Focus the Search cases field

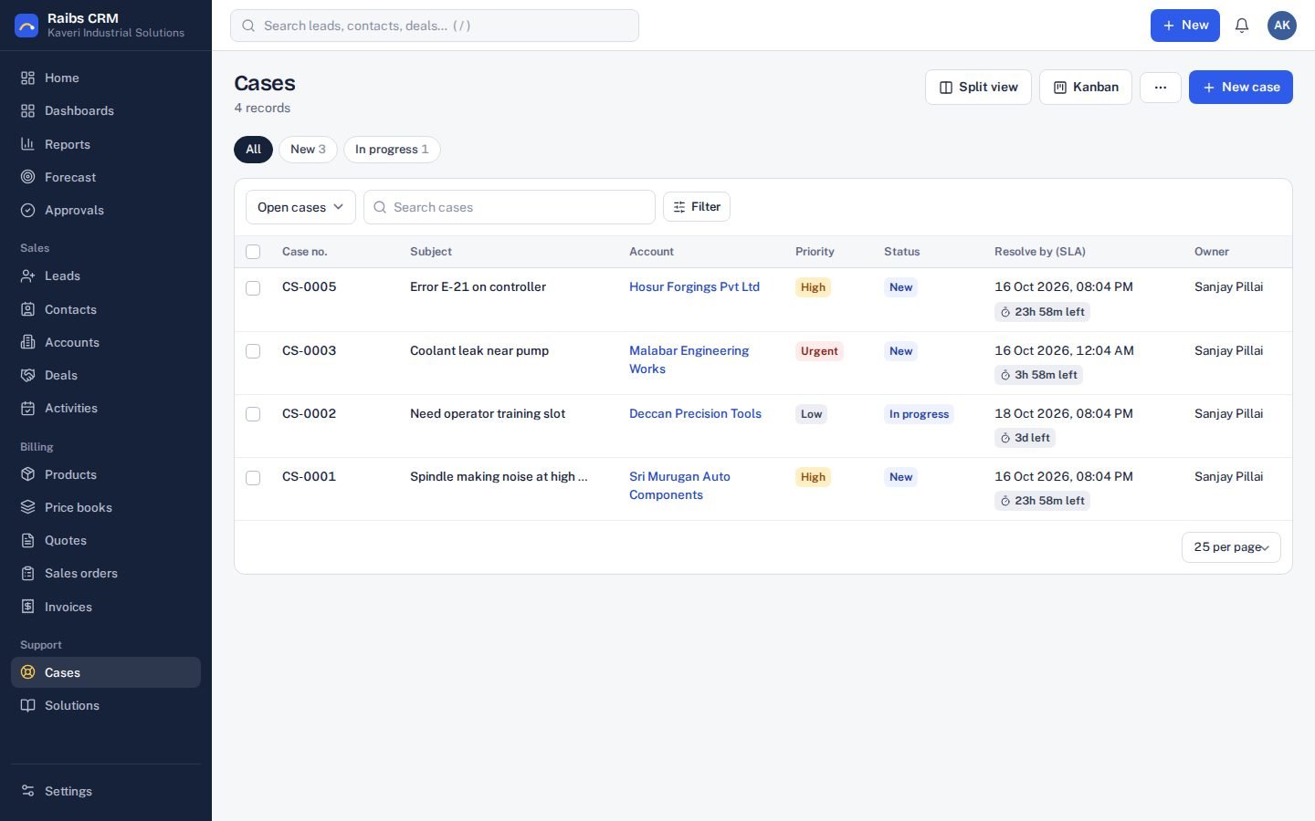510,207
